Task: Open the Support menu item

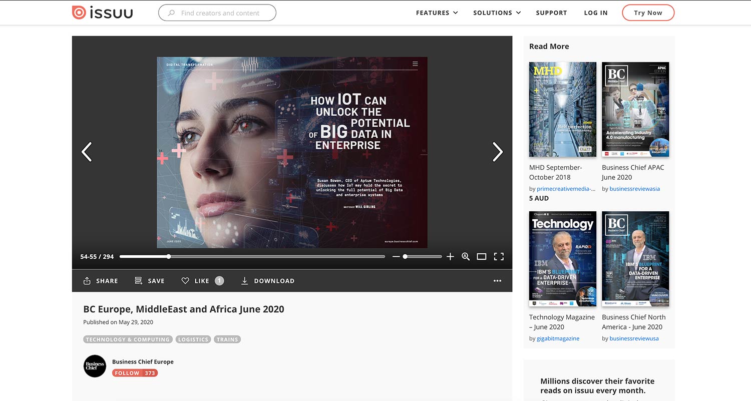Action: (551, 13)
